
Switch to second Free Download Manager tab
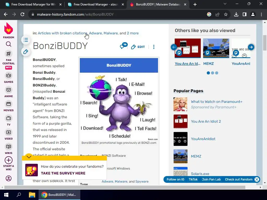(95, 4)
